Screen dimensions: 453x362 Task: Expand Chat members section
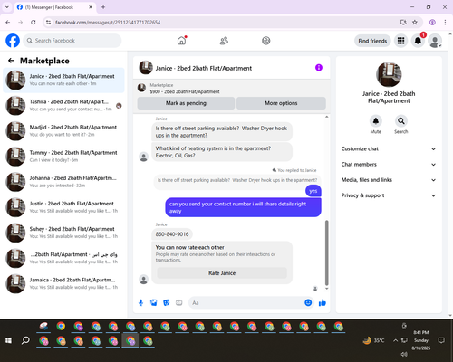(389, 165)
